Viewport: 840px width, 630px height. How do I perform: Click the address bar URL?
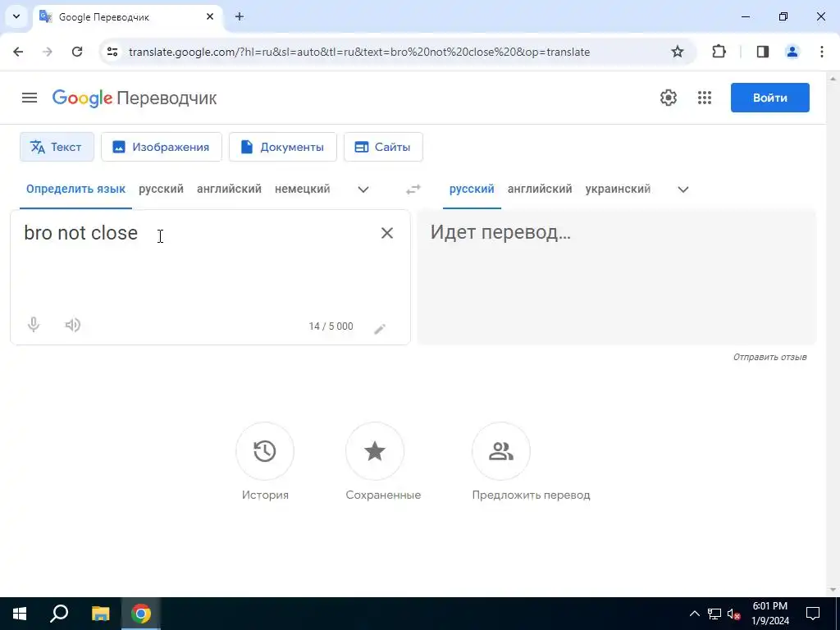359,52
